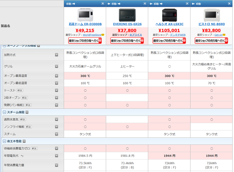
Task: Select the 70 ℃ minimum temperature cell
Action: click(211, 83)
